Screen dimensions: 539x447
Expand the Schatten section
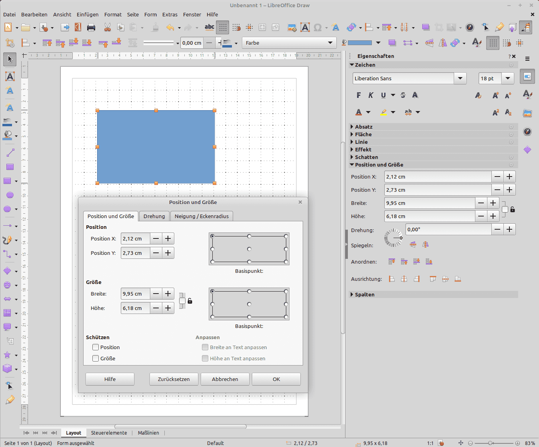tap(433, 157)
